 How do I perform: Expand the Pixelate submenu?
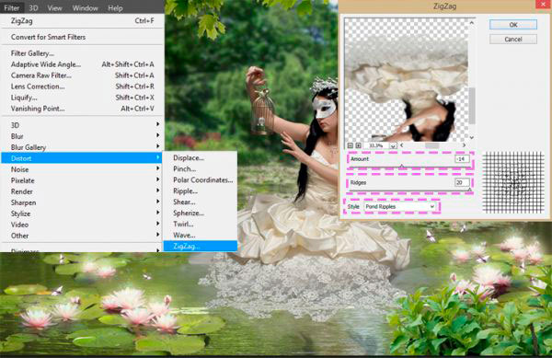click(x=81, y=180)
